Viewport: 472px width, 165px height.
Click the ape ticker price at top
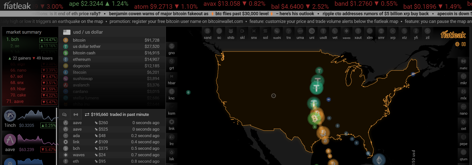point(99,4)
